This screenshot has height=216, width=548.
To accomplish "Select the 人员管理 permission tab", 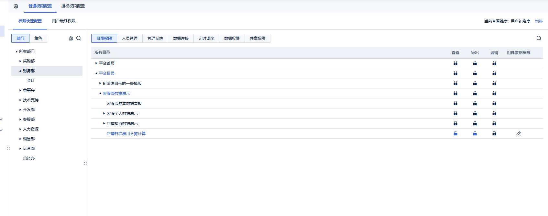I will click(130, 38).
